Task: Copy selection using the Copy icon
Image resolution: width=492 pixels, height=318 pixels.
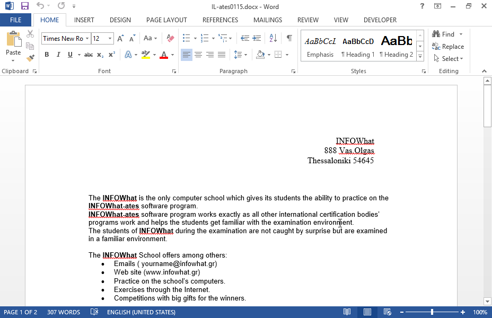Action: pos(30,46)
